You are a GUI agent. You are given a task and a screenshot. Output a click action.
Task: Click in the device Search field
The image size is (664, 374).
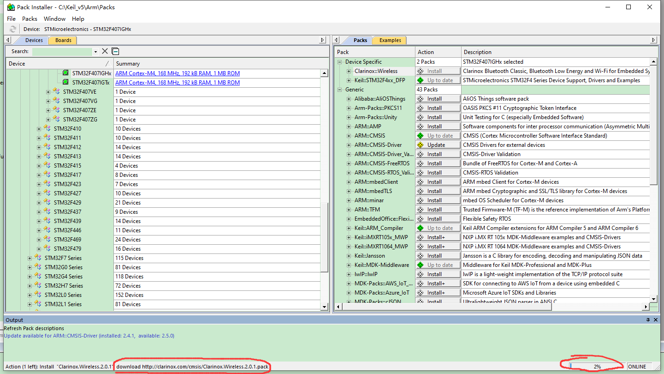pos(62,52)
